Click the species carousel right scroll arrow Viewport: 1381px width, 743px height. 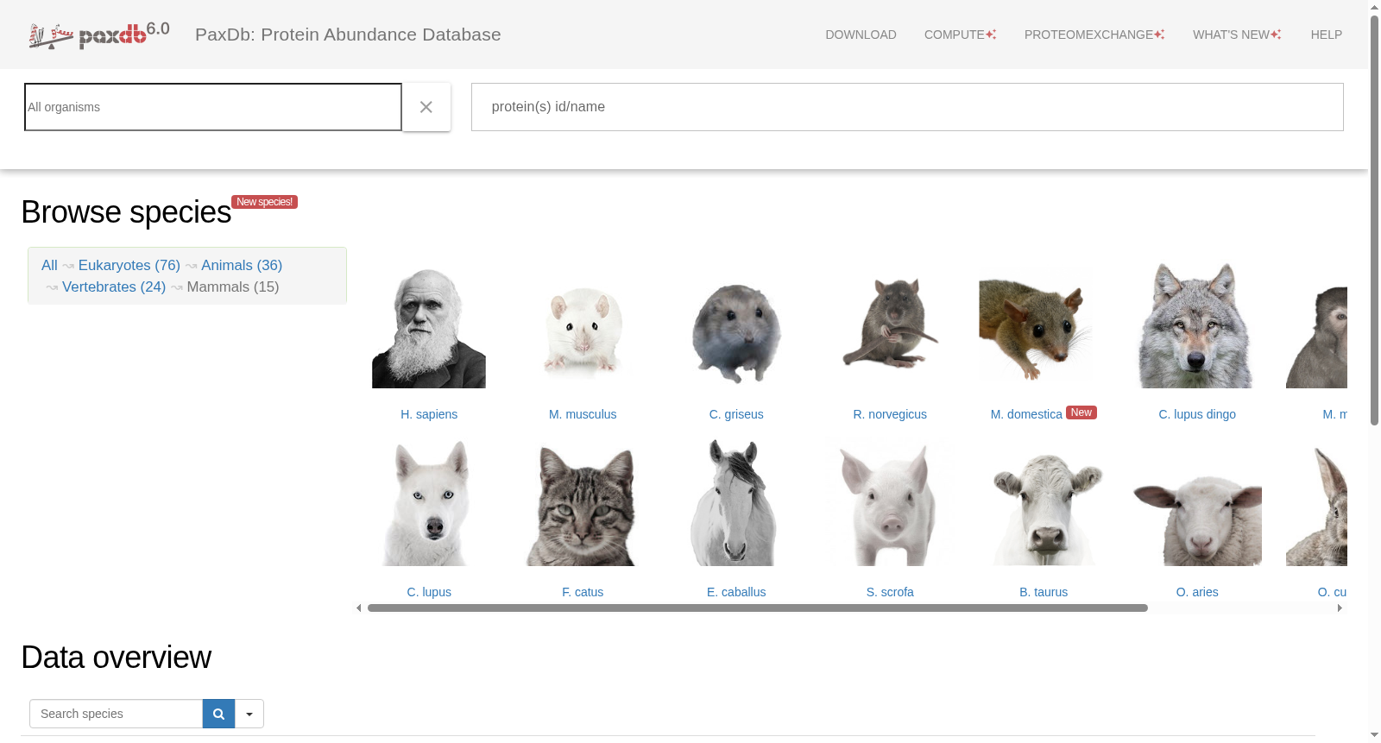pos(1340,608)
